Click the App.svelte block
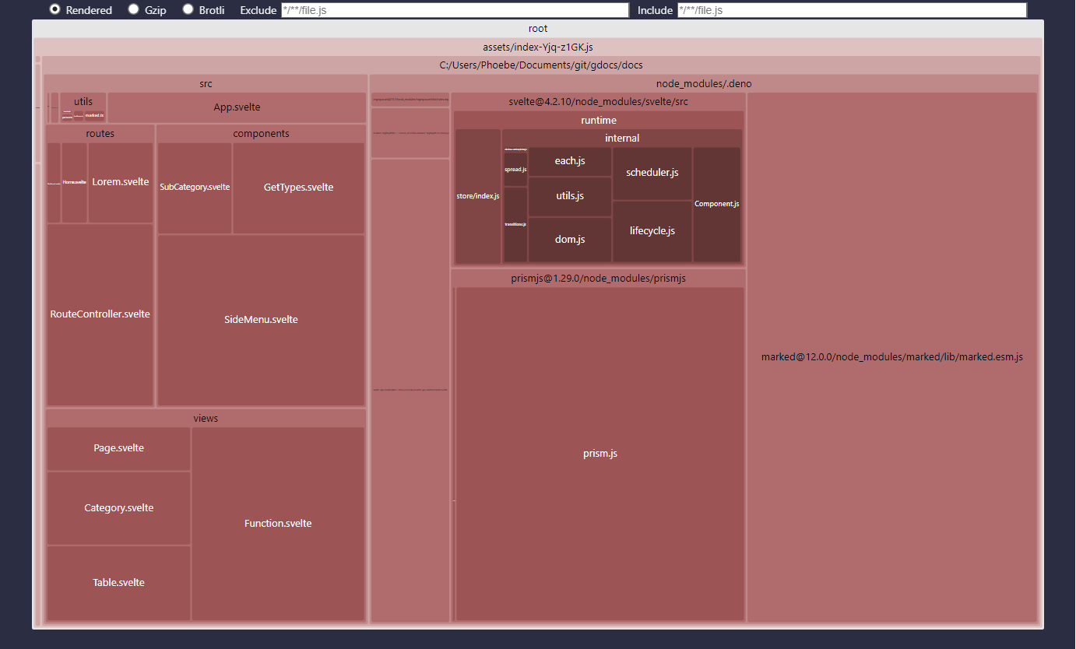The image size is (1076, 649). (237, 107)
